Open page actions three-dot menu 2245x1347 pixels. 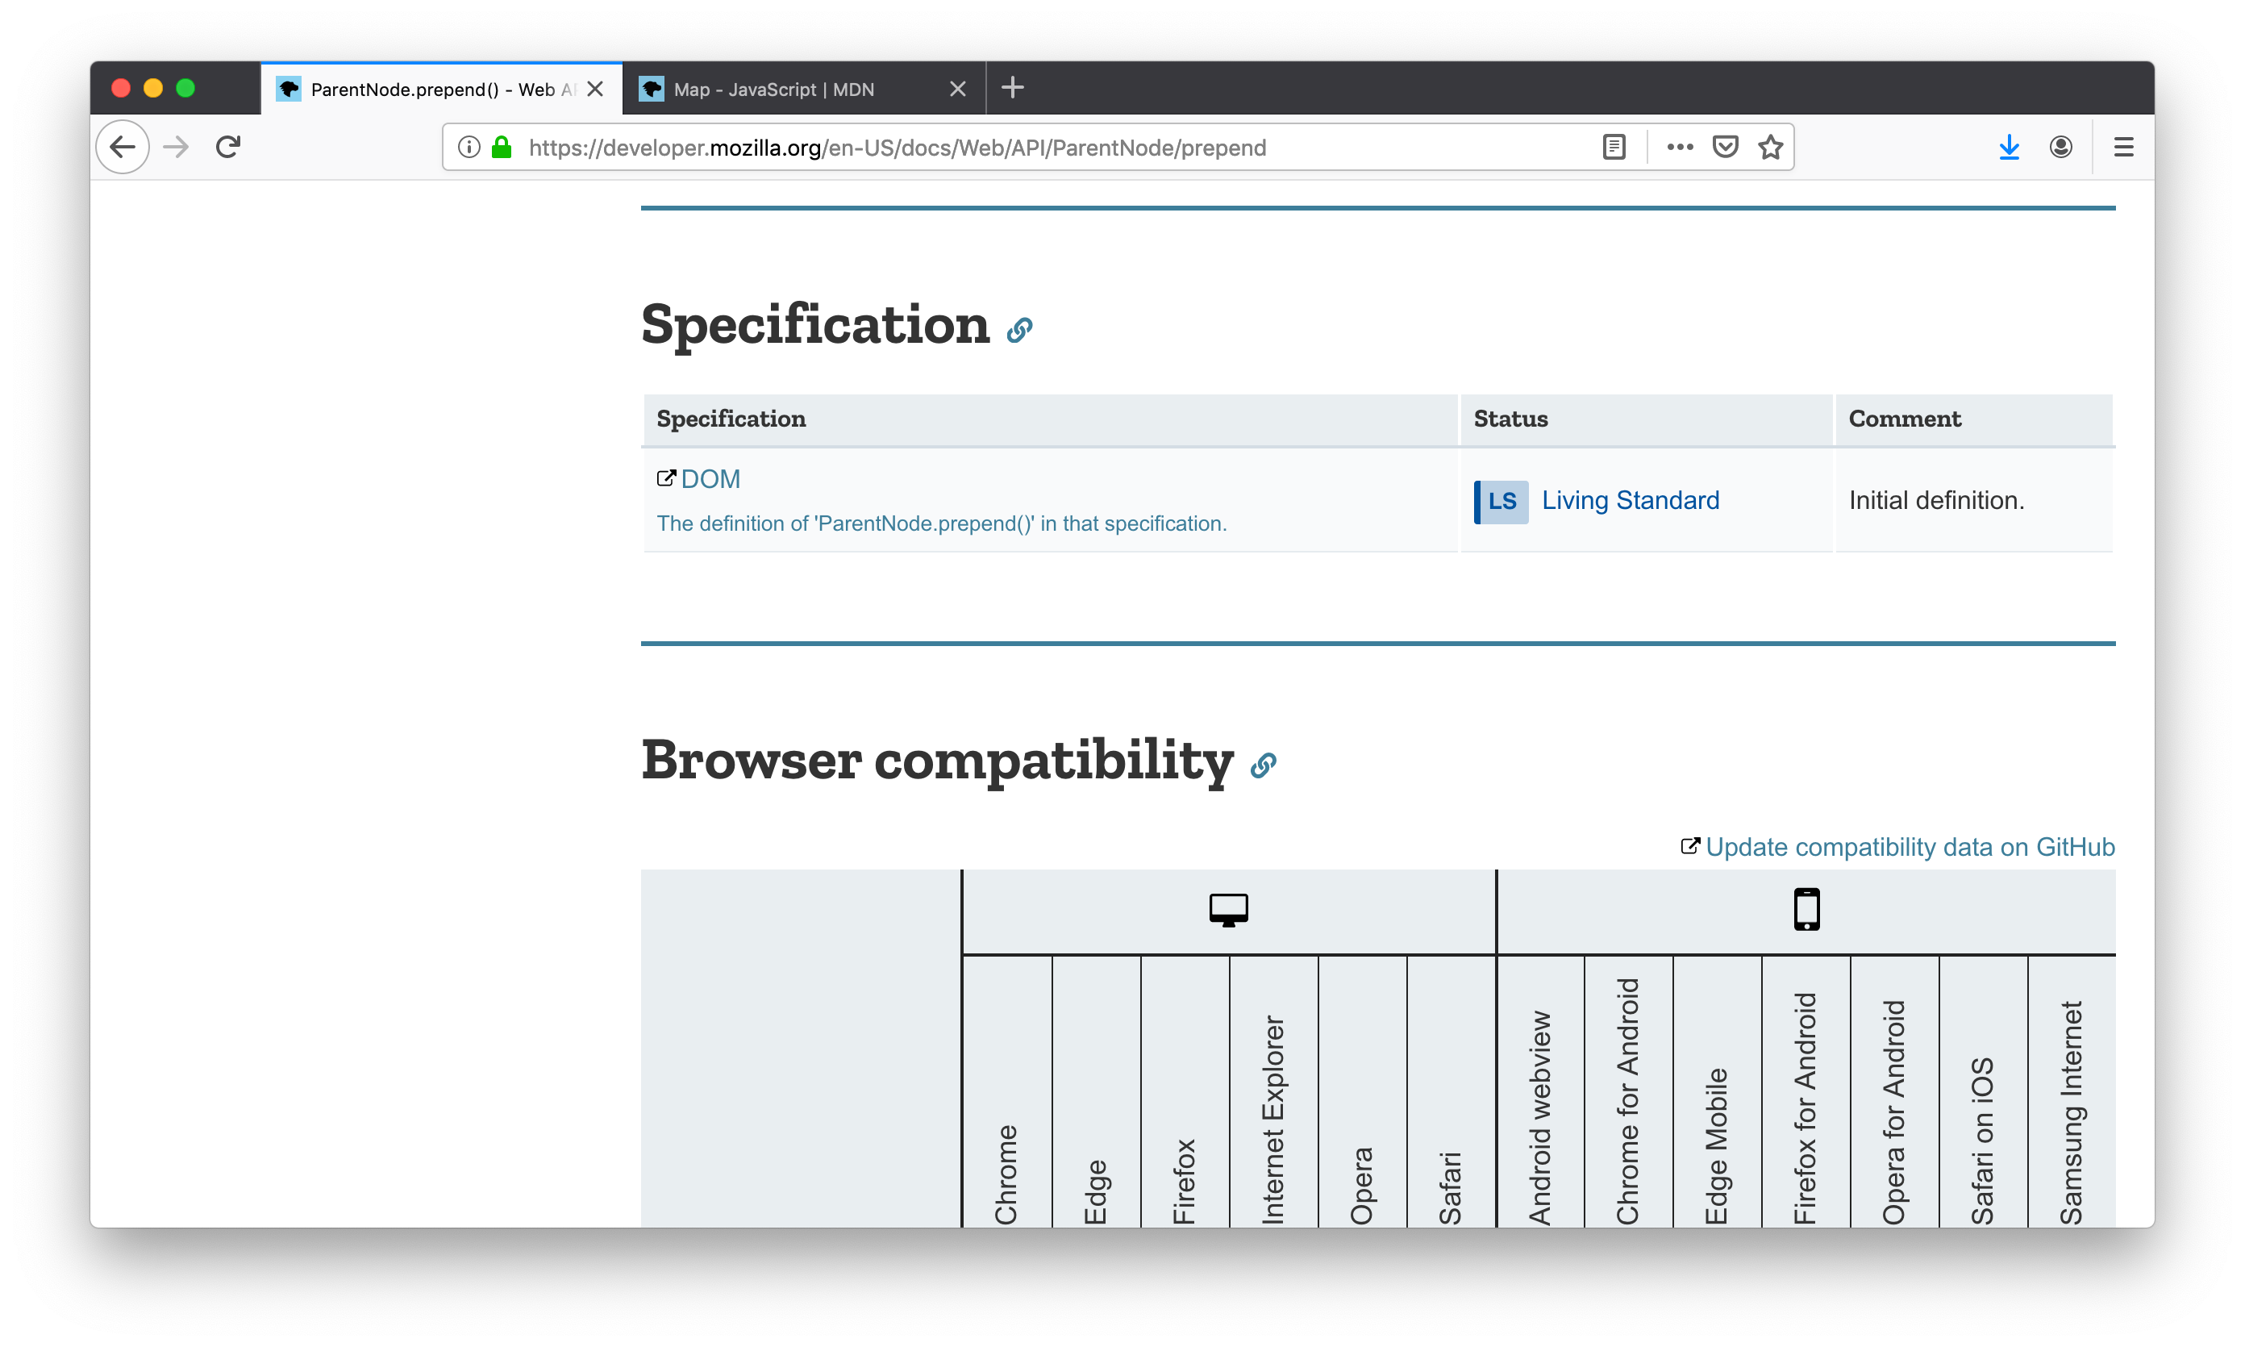tap(1680, 147)
